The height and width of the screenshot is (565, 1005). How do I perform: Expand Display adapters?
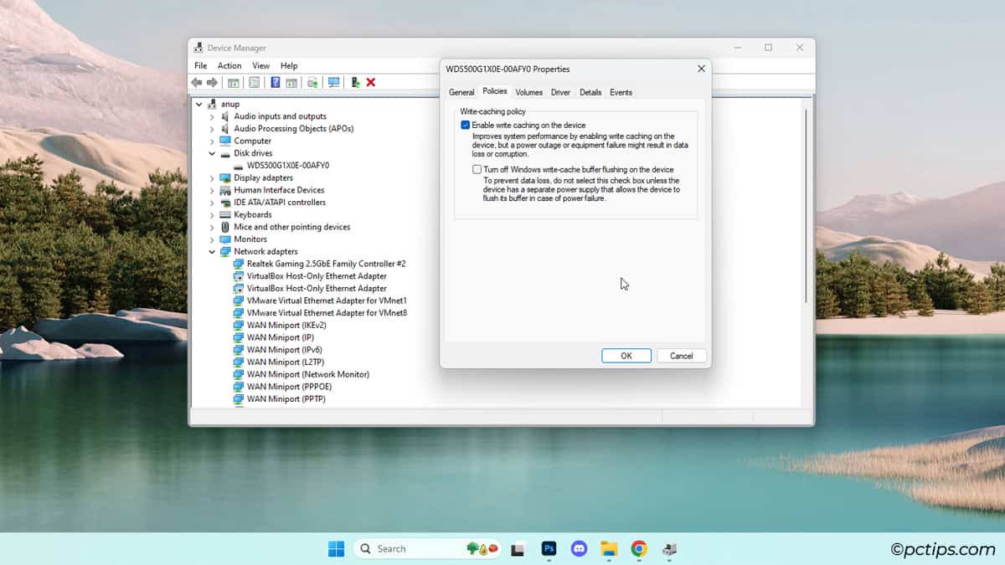212,178
